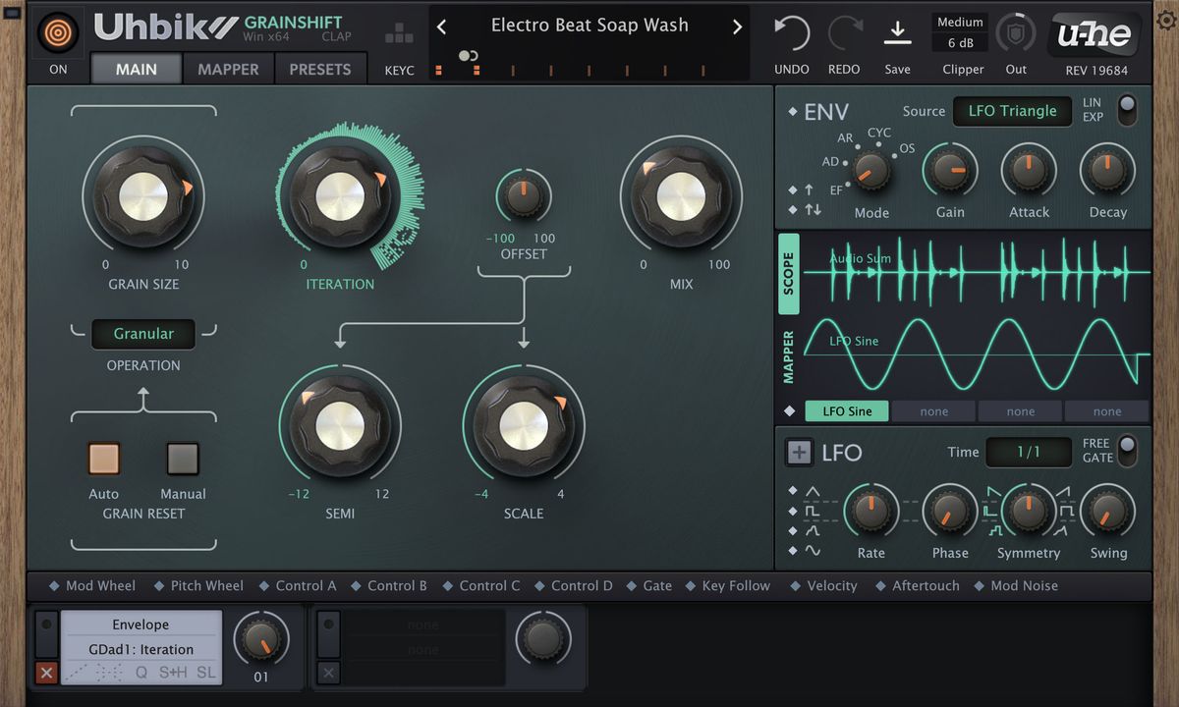Click the LFO square waveform diamond
The image size is (1179, 707).
pos(793,511)
